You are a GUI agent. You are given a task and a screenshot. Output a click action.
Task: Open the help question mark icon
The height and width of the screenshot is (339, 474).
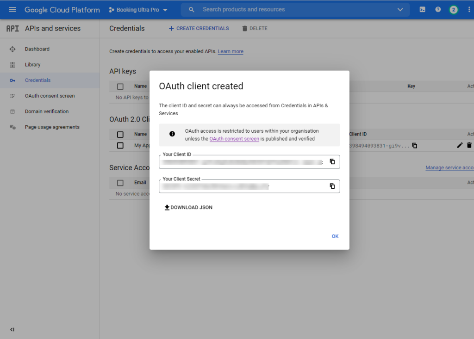[438, 10]
